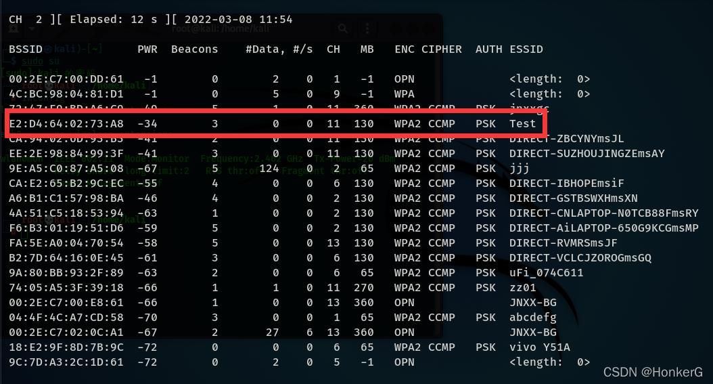713x384 pixels.
Task: Select BSSID F6:B3:01:19:51:D6
Action: pos(66,228)
